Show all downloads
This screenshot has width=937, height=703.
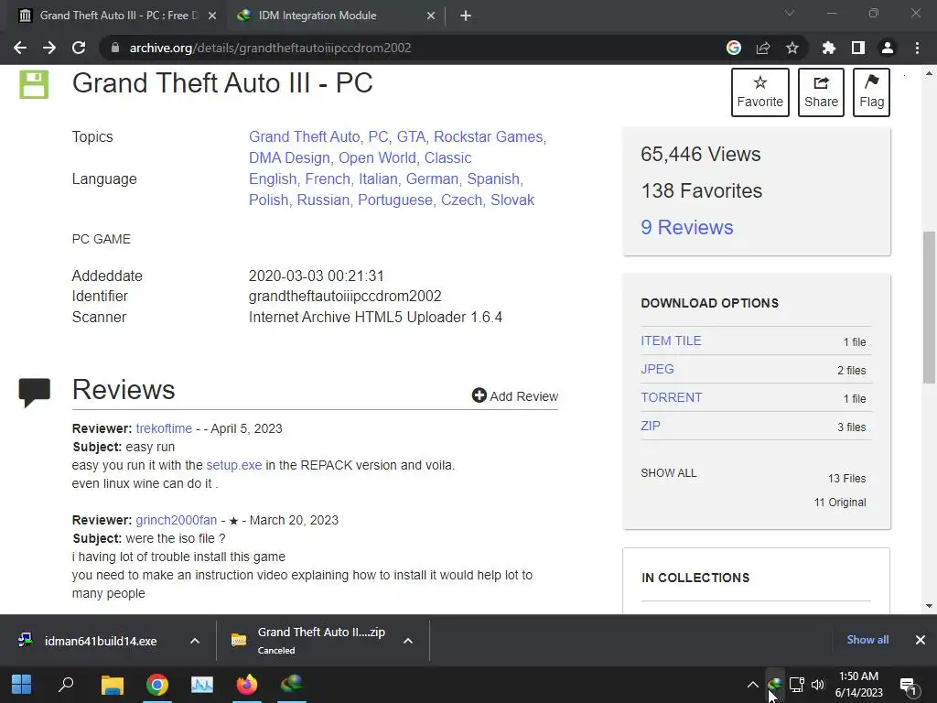click(867, 640)
